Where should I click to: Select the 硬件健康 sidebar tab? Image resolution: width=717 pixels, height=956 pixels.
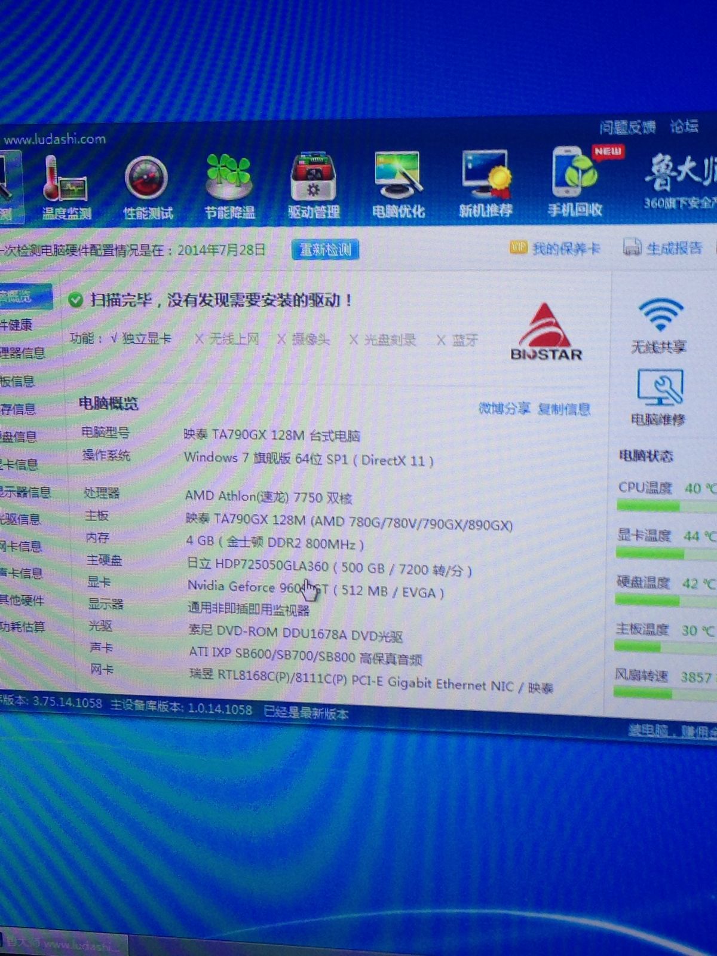(x=17, y=325)
